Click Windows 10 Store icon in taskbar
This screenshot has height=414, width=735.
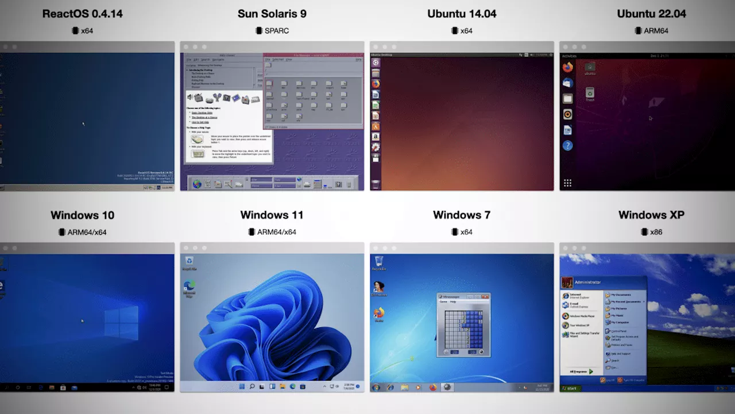(63, 388)
